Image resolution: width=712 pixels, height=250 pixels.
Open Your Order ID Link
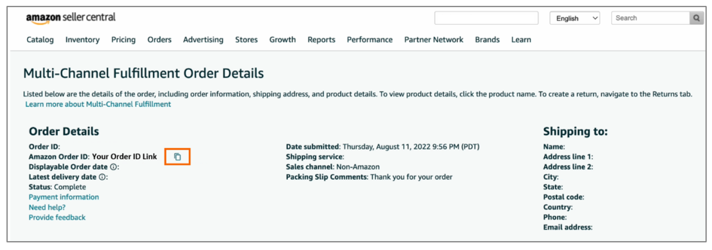click(125, 157)
